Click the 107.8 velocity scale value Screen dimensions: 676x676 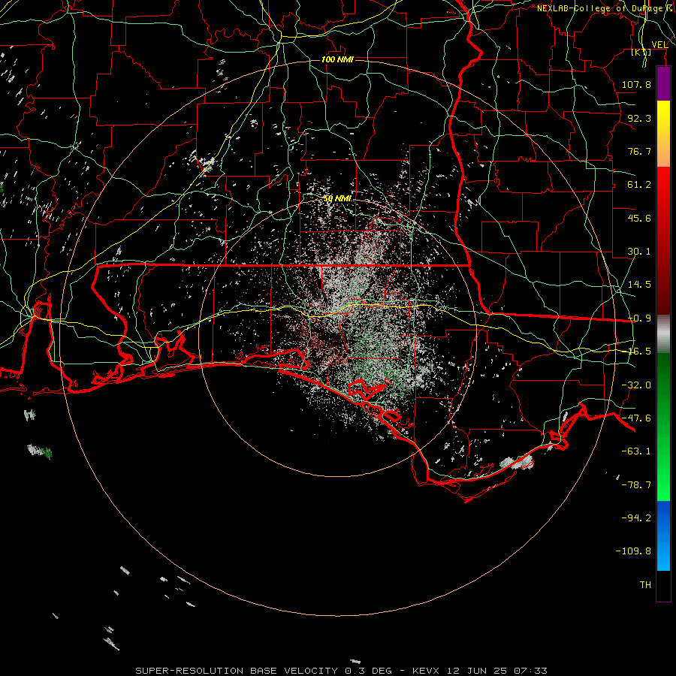(x=636, y=84)
